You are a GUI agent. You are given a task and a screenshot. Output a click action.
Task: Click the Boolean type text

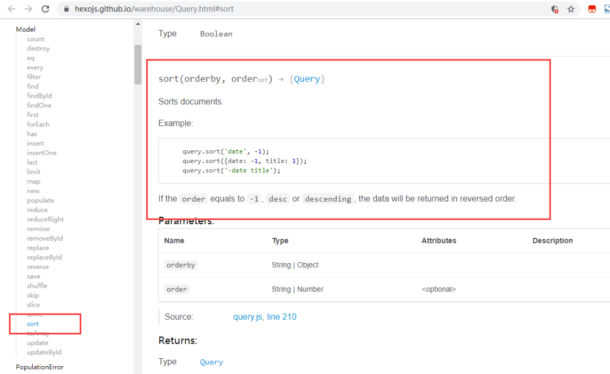[216, 34]
